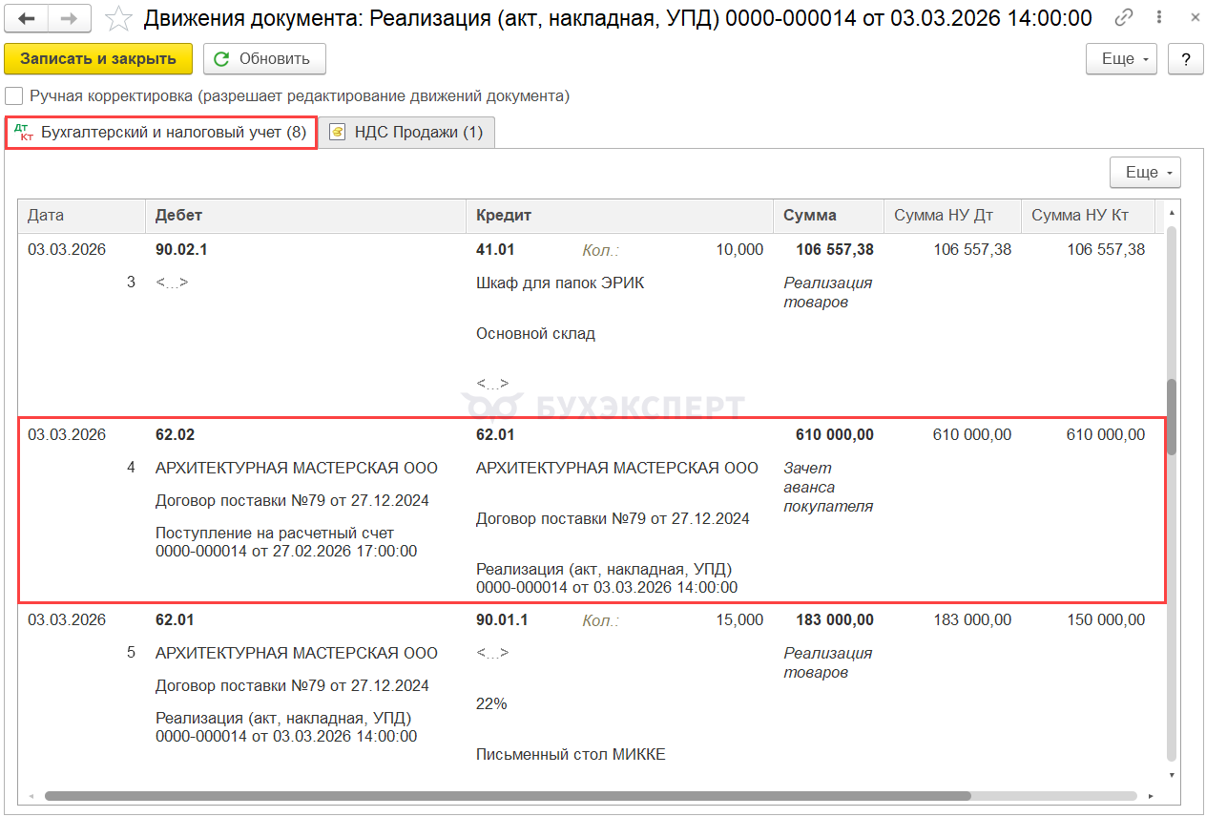1206x817 pixels.
Task: Select Поступление на расчетный счет 0000-000014 text
Action: tap(286, 542)
